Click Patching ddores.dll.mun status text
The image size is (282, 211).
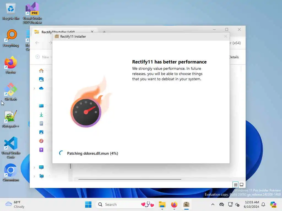tap(93, 153)
